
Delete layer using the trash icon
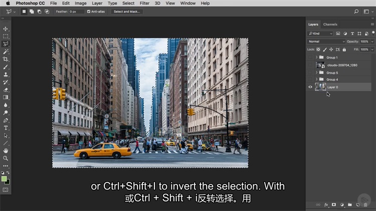coord(365,204)
